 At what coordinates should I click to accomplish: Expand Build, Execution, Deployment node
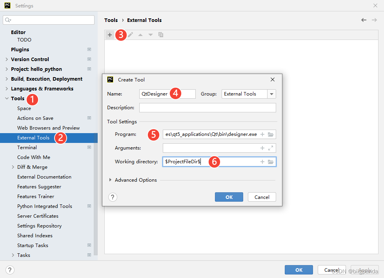coord(7,79)
